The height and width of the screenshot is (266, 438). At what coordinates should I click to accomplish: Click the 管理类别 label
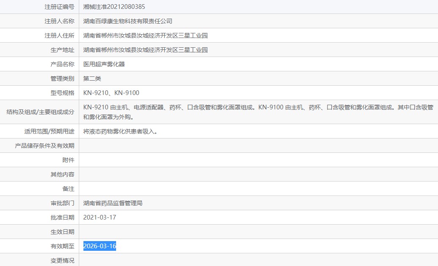coord(62,79)
